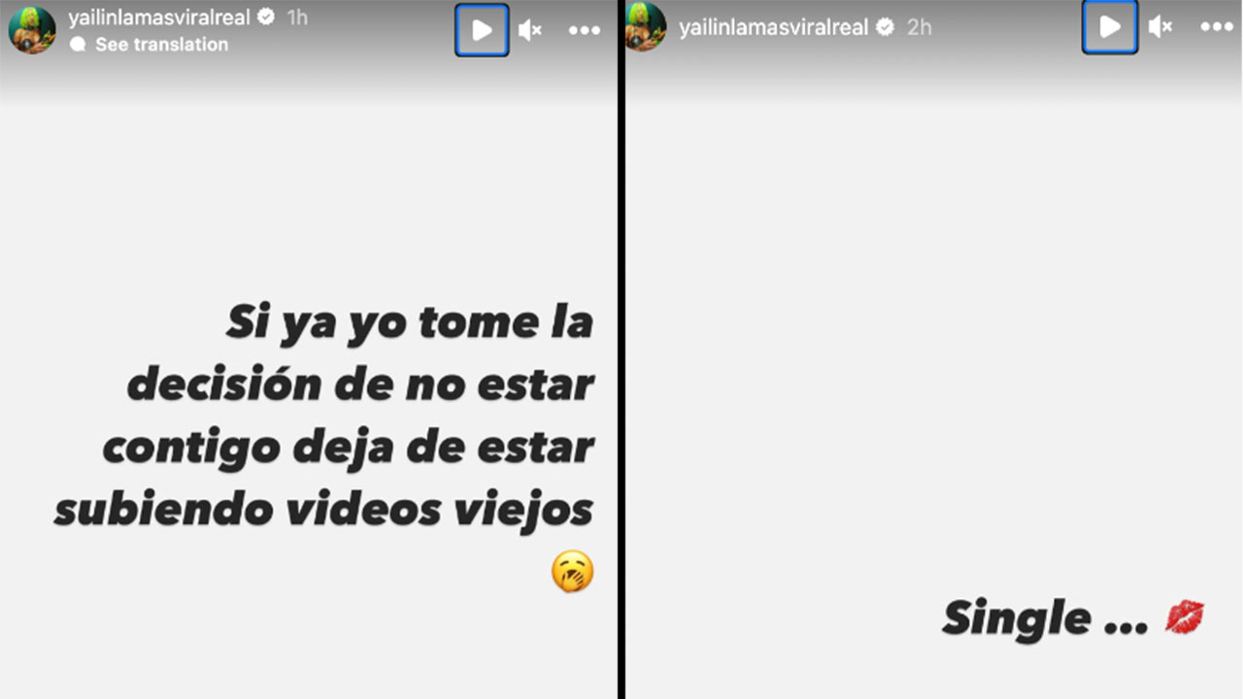Screen dimensions: 1243x699
Task: Click verified badge on the left story
Action: point(265,17)
